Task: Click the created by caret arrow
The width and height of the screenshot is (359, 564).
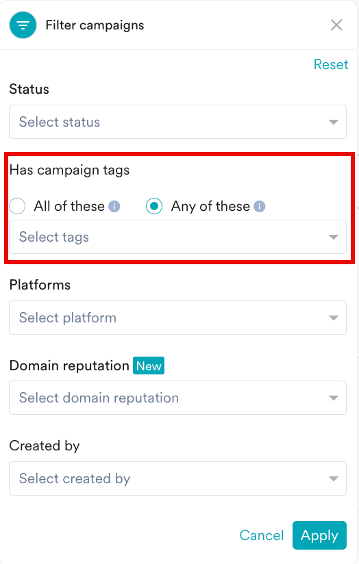Action: (x=334, y=478)
